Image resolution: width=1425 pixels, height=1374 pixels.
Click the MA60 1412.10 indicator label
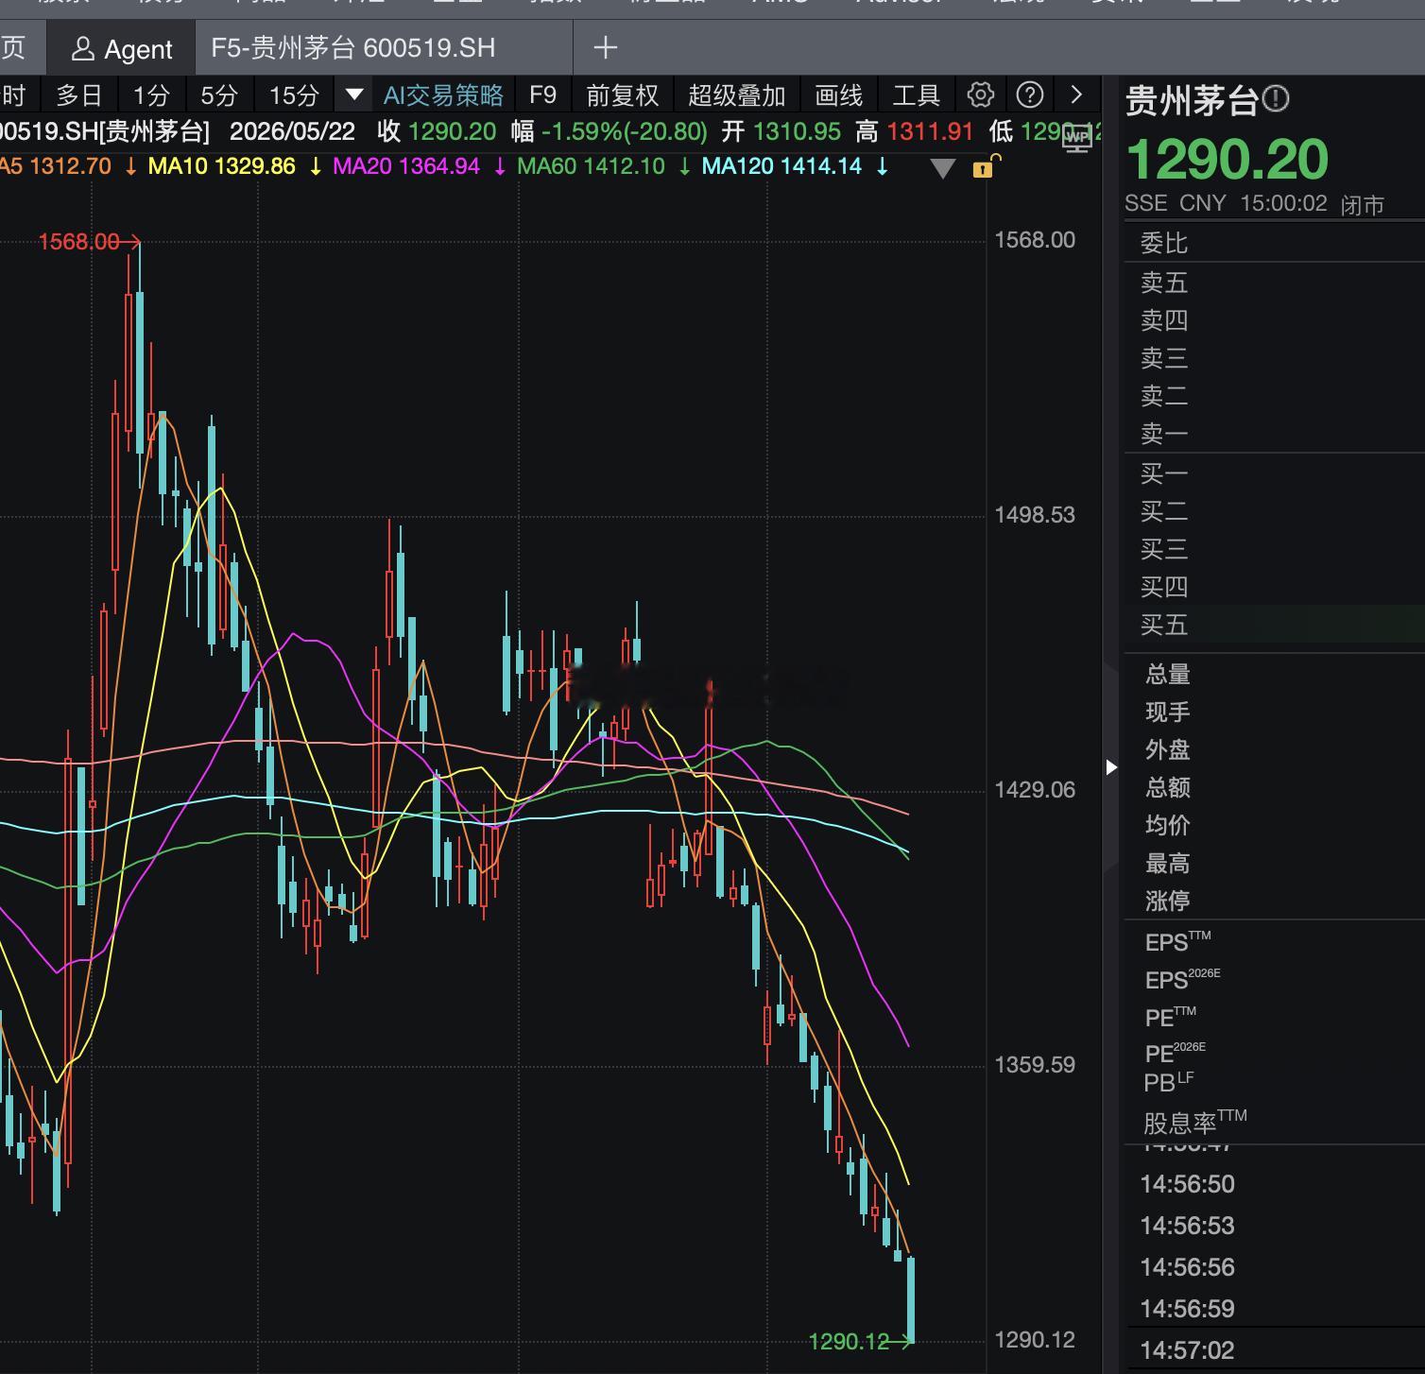tap(592, 166)
